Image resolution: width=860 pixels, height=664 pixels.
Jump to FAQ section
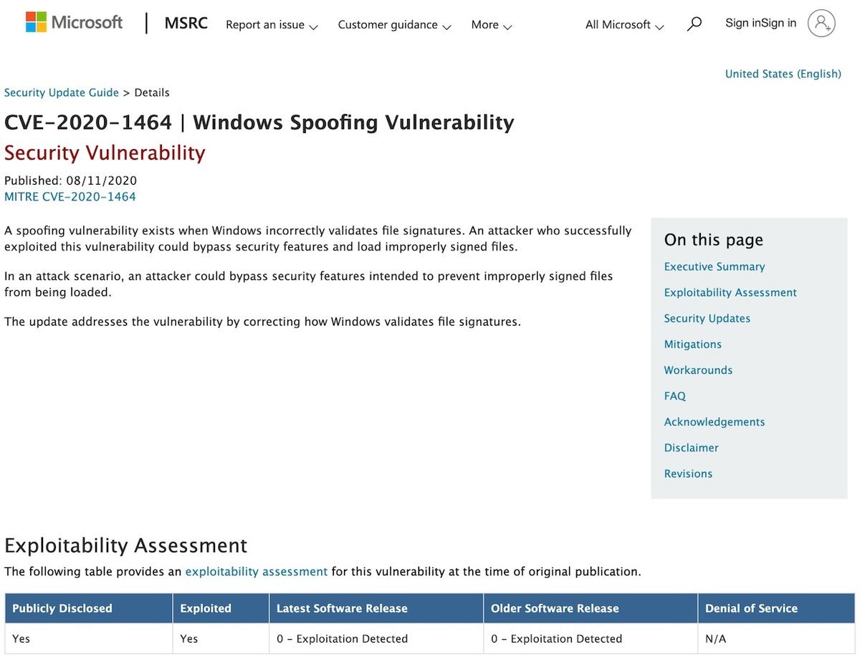coord(675,395)
